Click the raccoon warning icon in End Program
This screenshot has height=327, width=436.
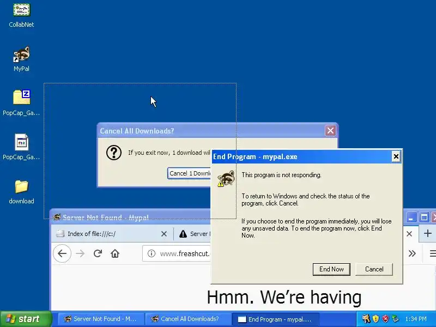pyautogui.click(x=226, y=178)
